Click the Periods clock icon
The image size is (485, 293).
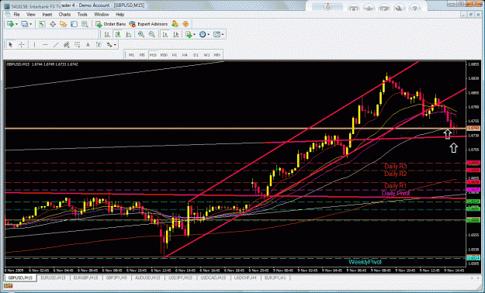203,35
